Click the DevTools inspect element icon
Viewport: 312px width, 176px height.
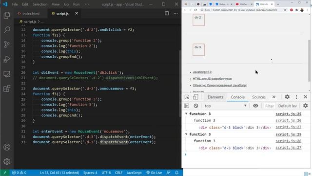coord(187,97)
